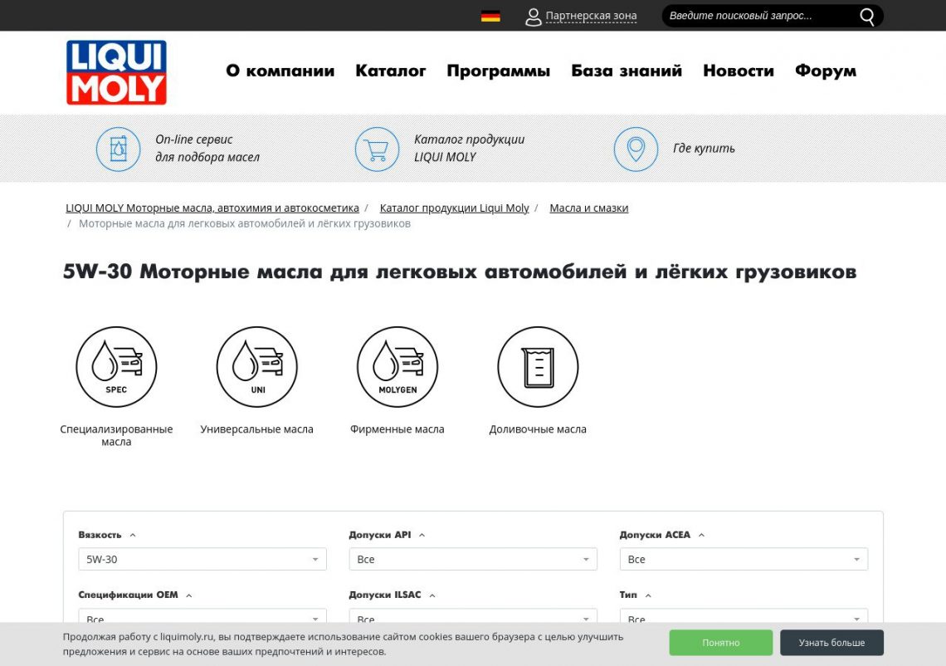
Task: Open Где купить link
Action: tap(704, 148)
